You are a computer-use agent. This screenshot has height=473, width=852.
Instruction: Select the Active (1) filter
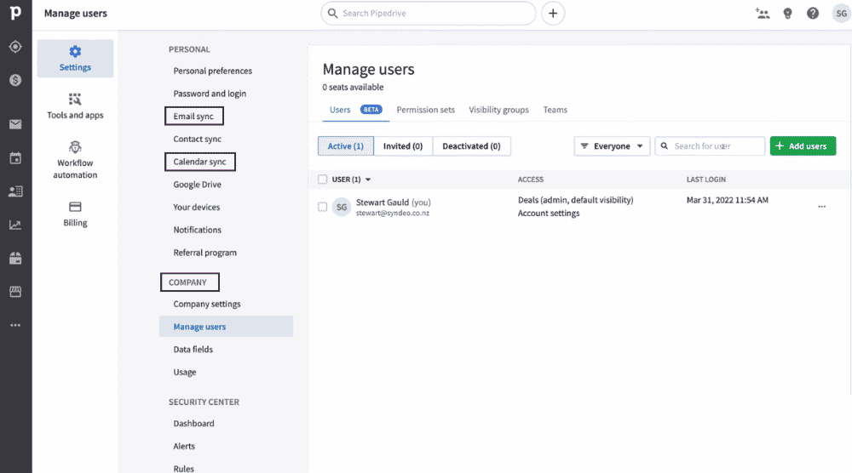[346, 146]
